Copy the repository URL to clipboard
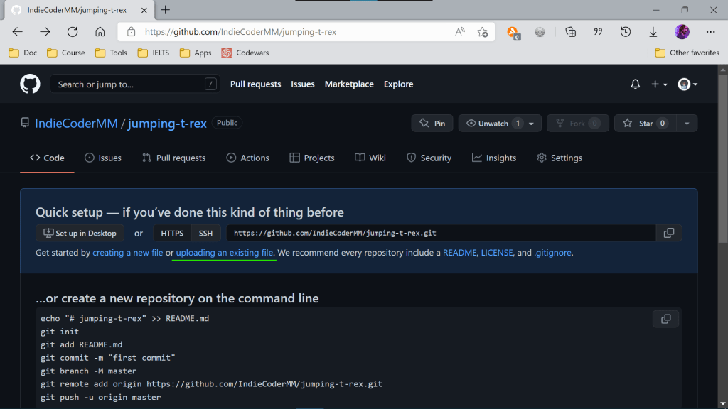The width and height of the screenshot is (728, 409). point(668,233)
